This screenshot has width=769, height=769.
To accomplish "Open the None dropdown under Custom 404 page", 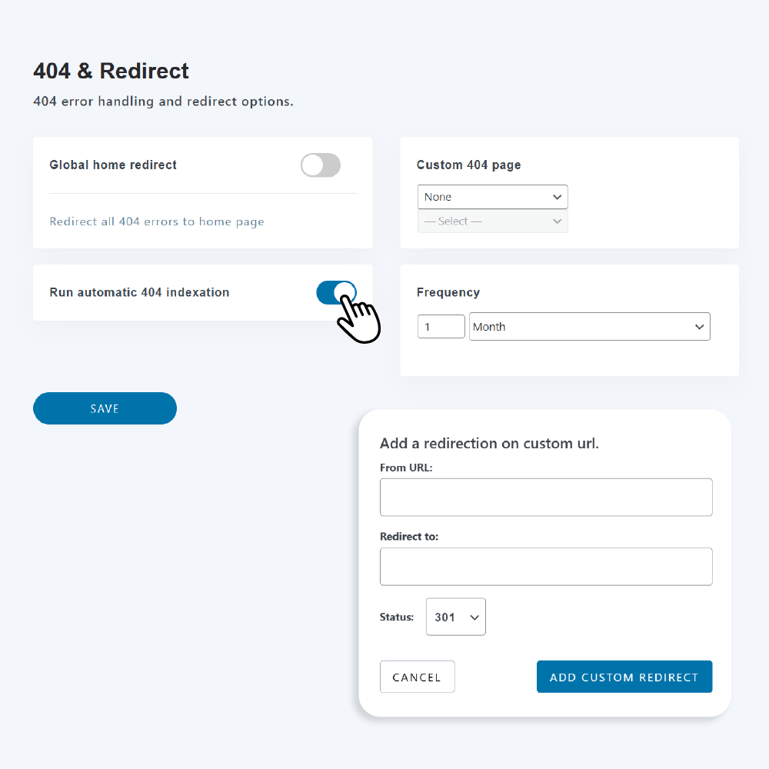I will point(492,197).
